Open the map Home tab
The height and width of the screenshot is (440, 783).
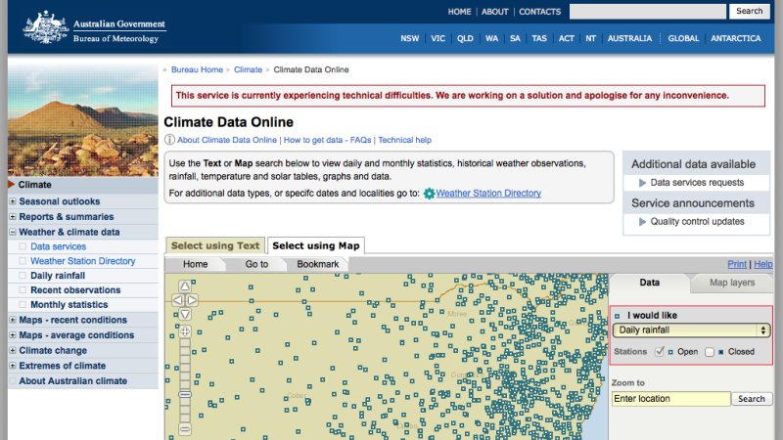[195, 264]
